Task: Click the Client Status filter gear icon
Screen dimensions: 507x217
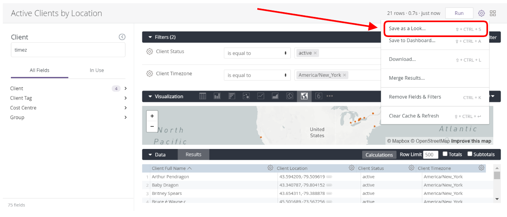Action: (x=150, y=52)
